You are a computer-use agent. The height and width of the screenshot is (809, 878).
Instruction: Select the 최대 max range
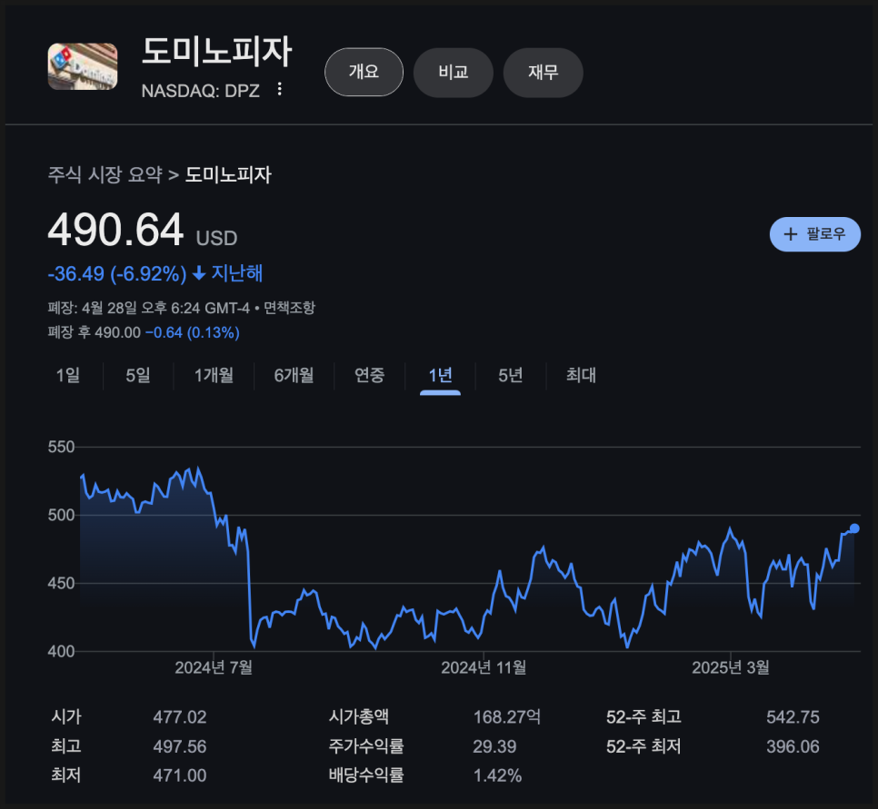pyautogui.click(x=581, y=375)
